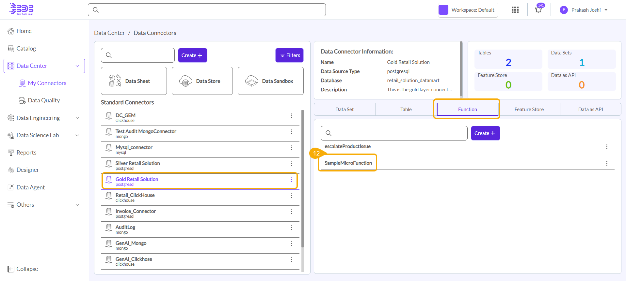Switch to the Feature Store tab
The height and width of the screenshot is (281, 626).
pos(529,110)
